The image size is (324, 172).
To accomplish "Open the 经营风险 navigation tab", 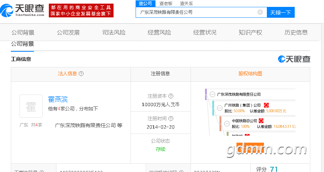I will coord(159,33).
